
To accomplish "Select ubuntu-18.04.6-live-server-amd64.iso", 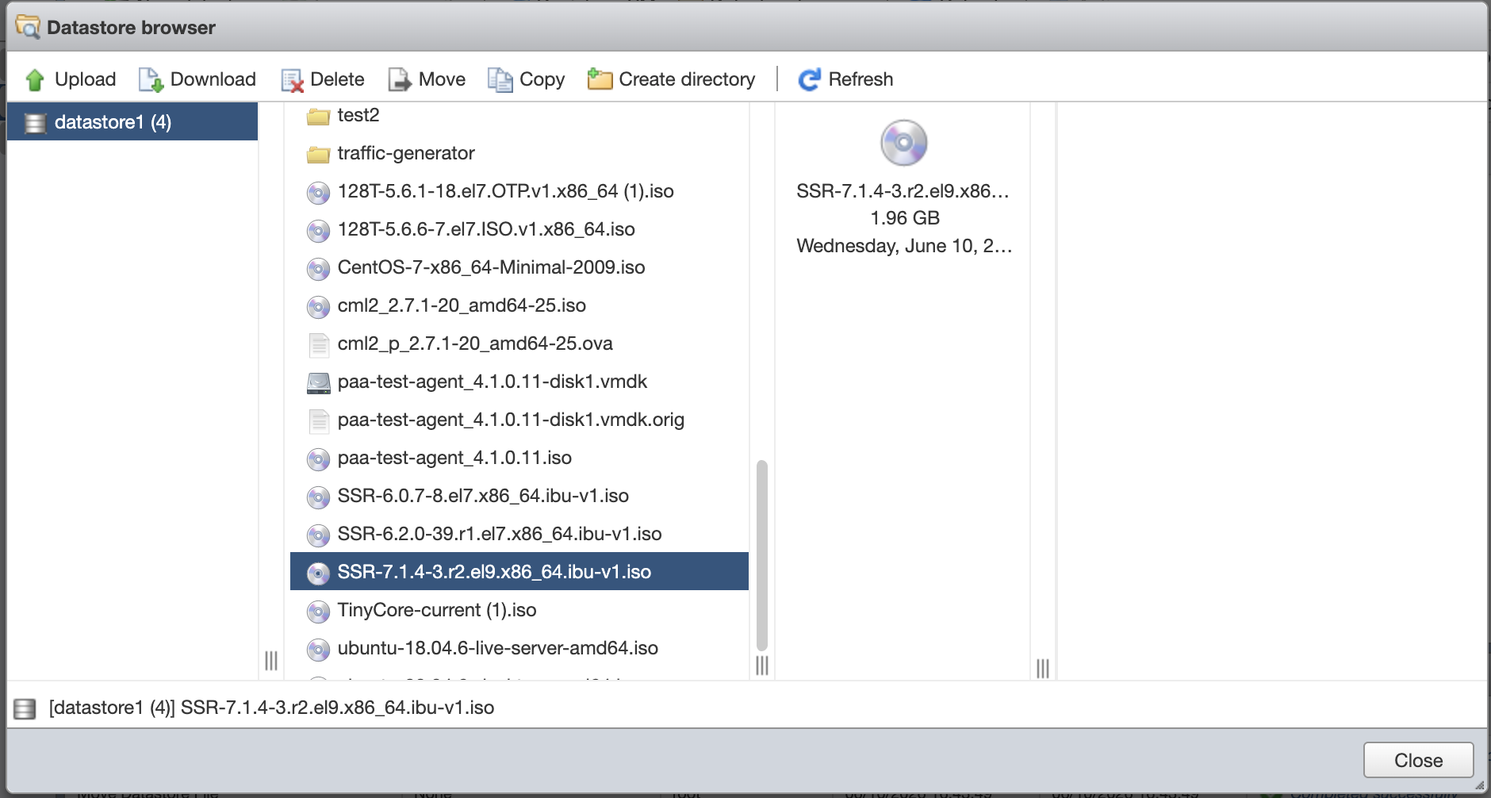I will click(498, 648).
